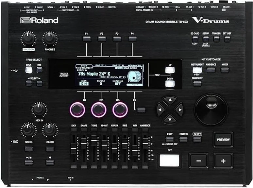This screenshot has height=188, width=253.
Task: Select next trigger with right SELECT button
Action: click(x=39, y=83)
